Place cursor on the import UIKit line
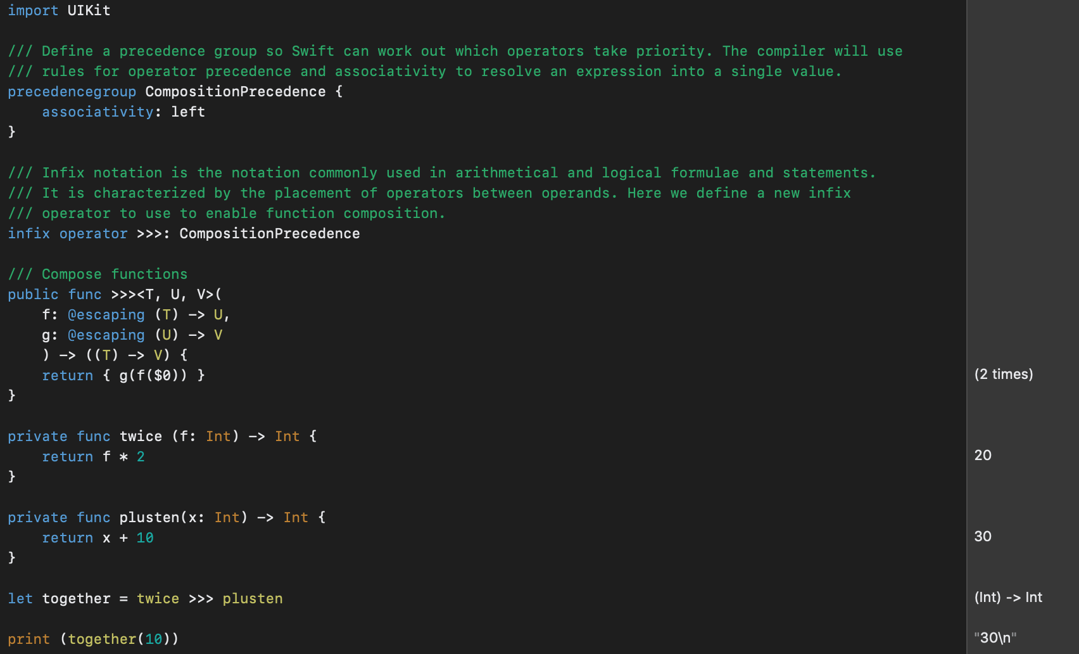The width and height of the screenshot is (1079, 654). pyautogui.click(x=59, y=11)
